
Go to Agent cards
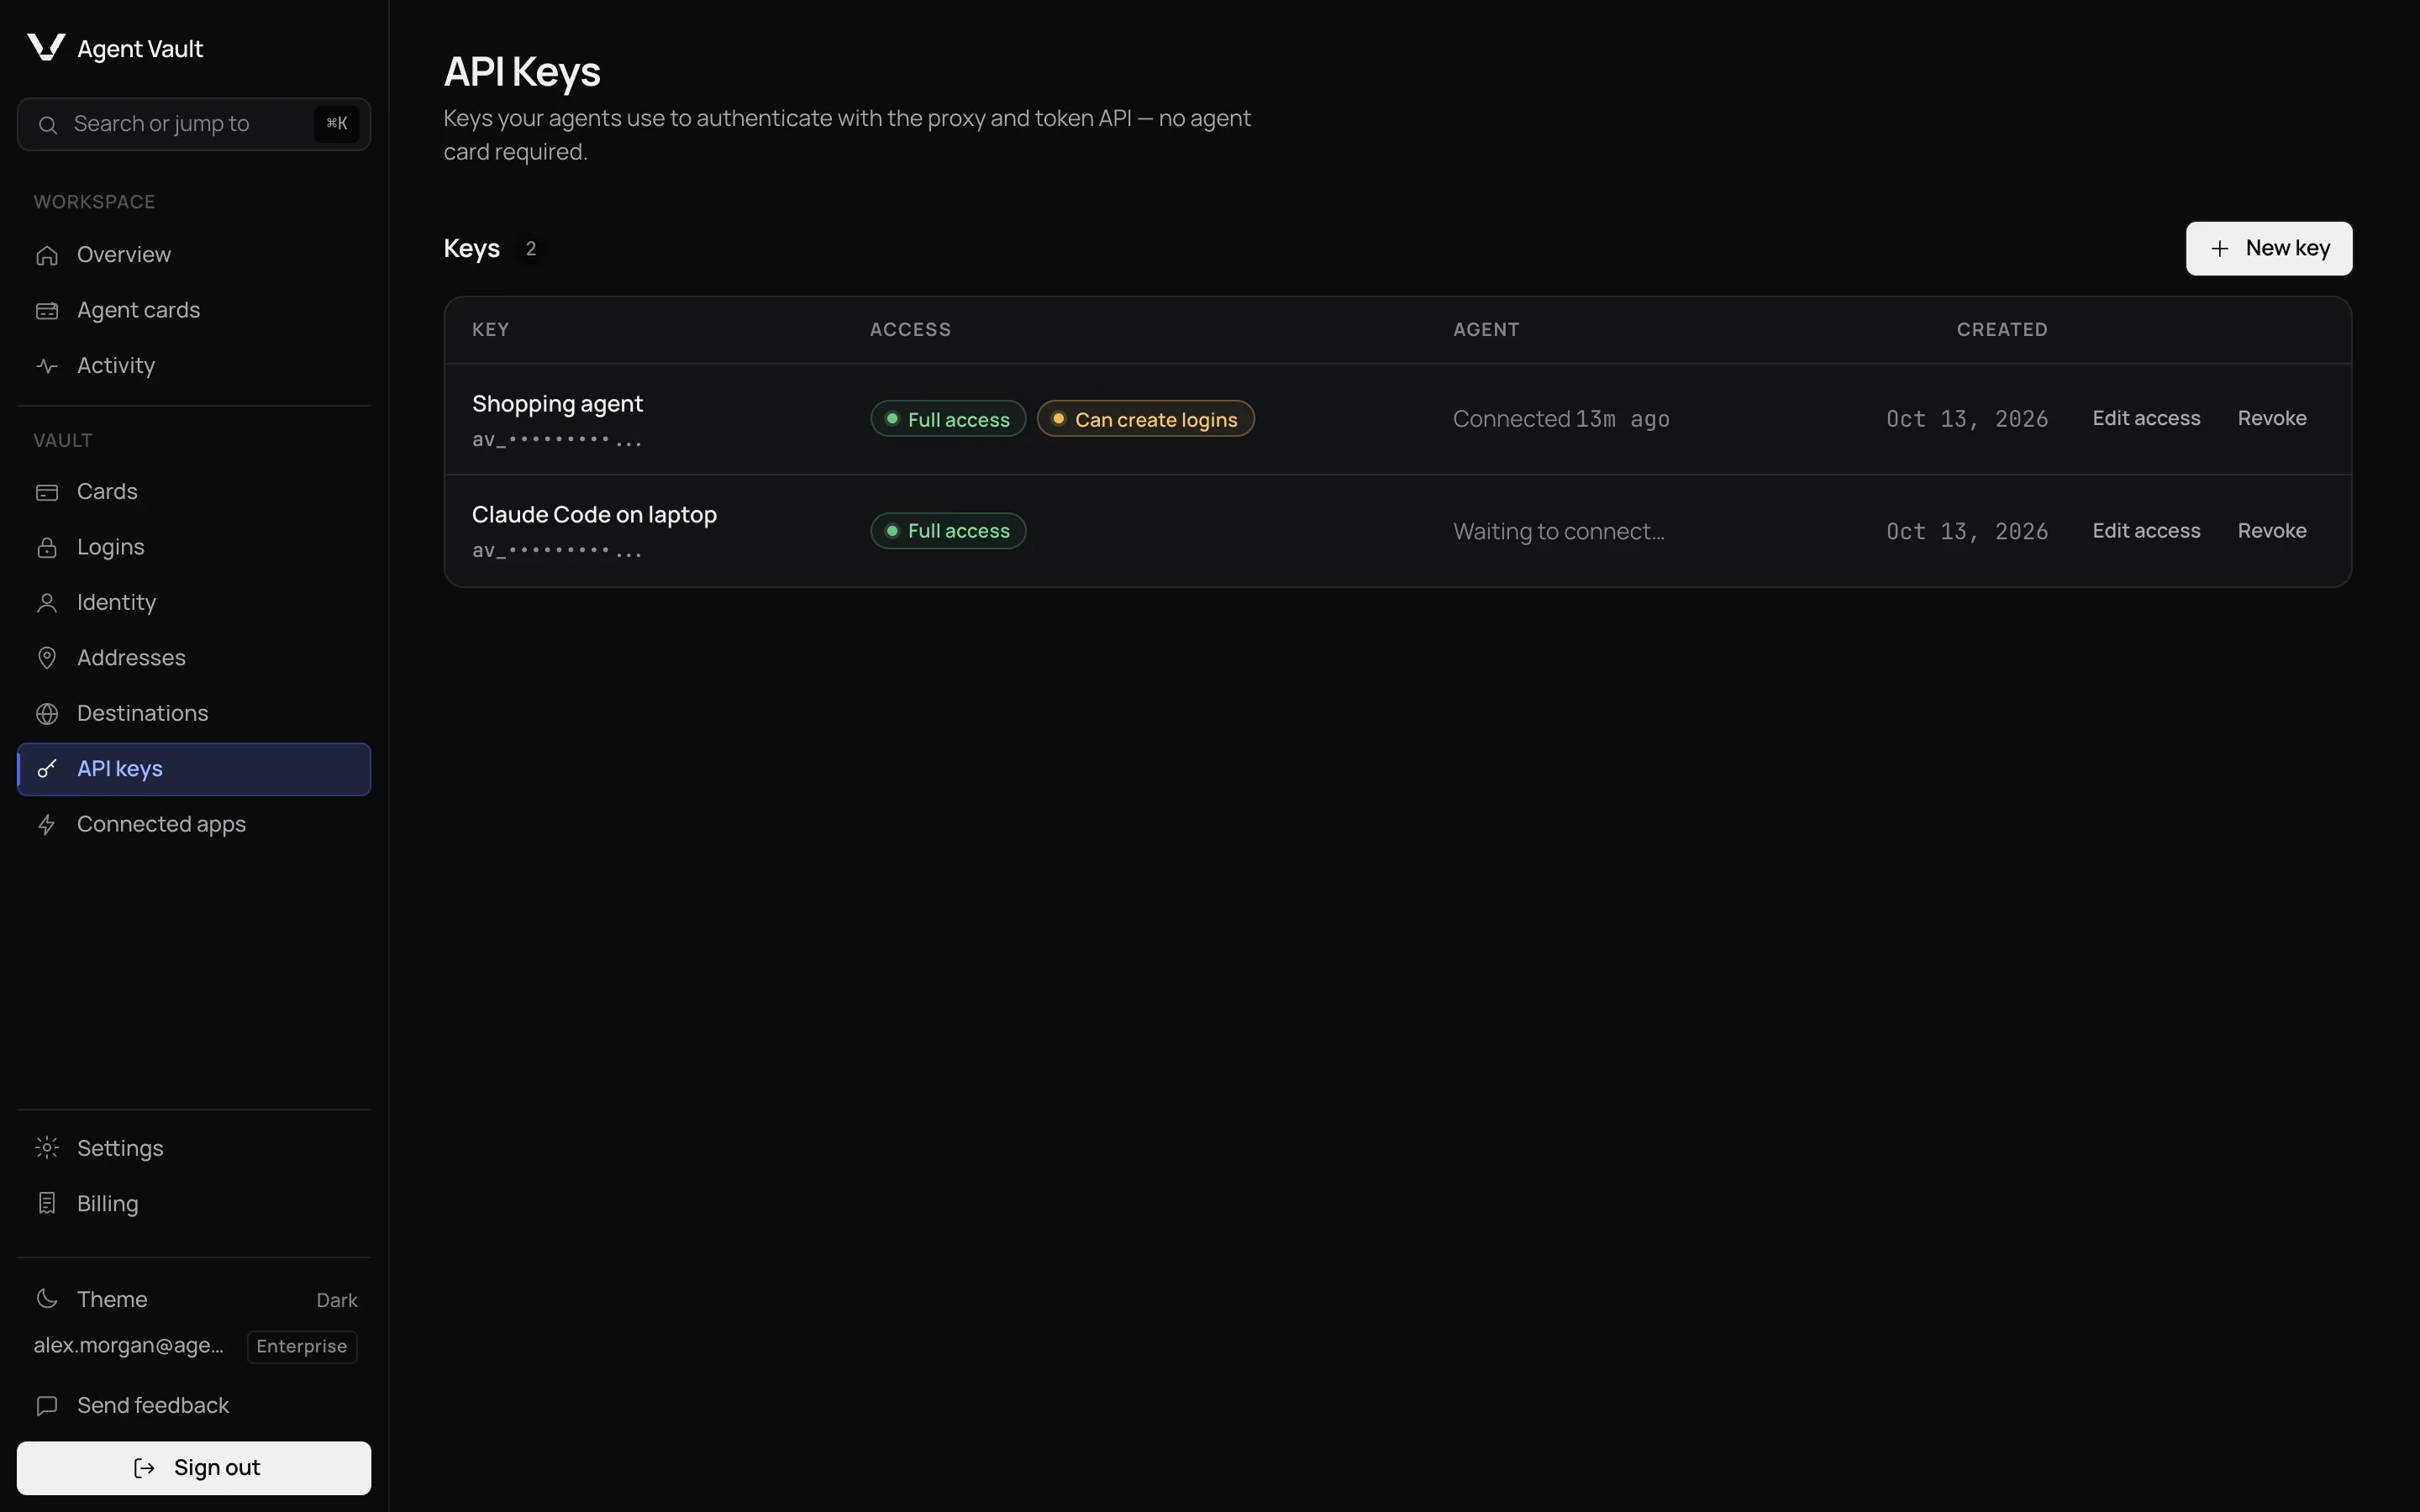pyautogui.click(x=194, y=311)
